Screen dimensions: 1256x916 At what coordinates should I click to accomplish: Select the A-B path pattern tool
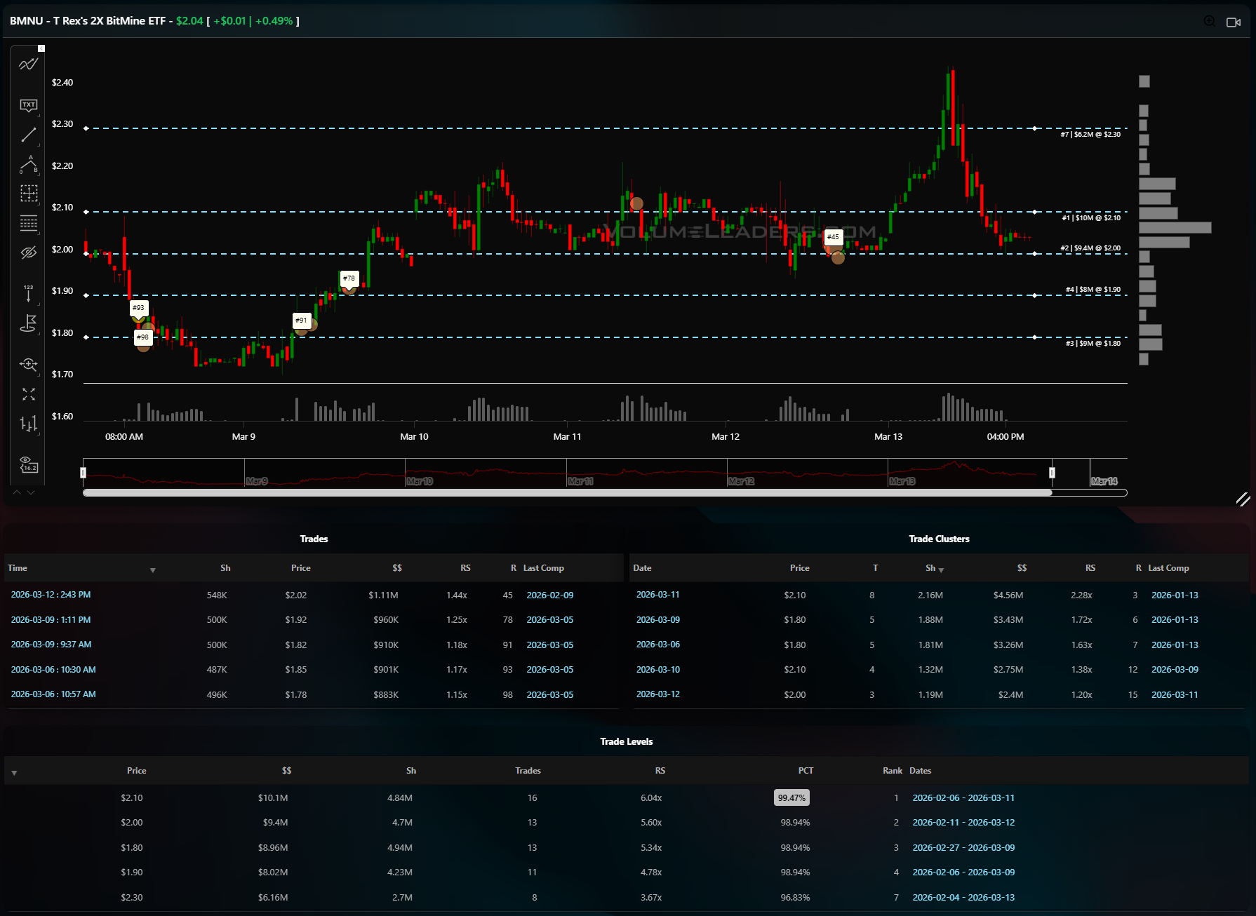click(28, 165)
